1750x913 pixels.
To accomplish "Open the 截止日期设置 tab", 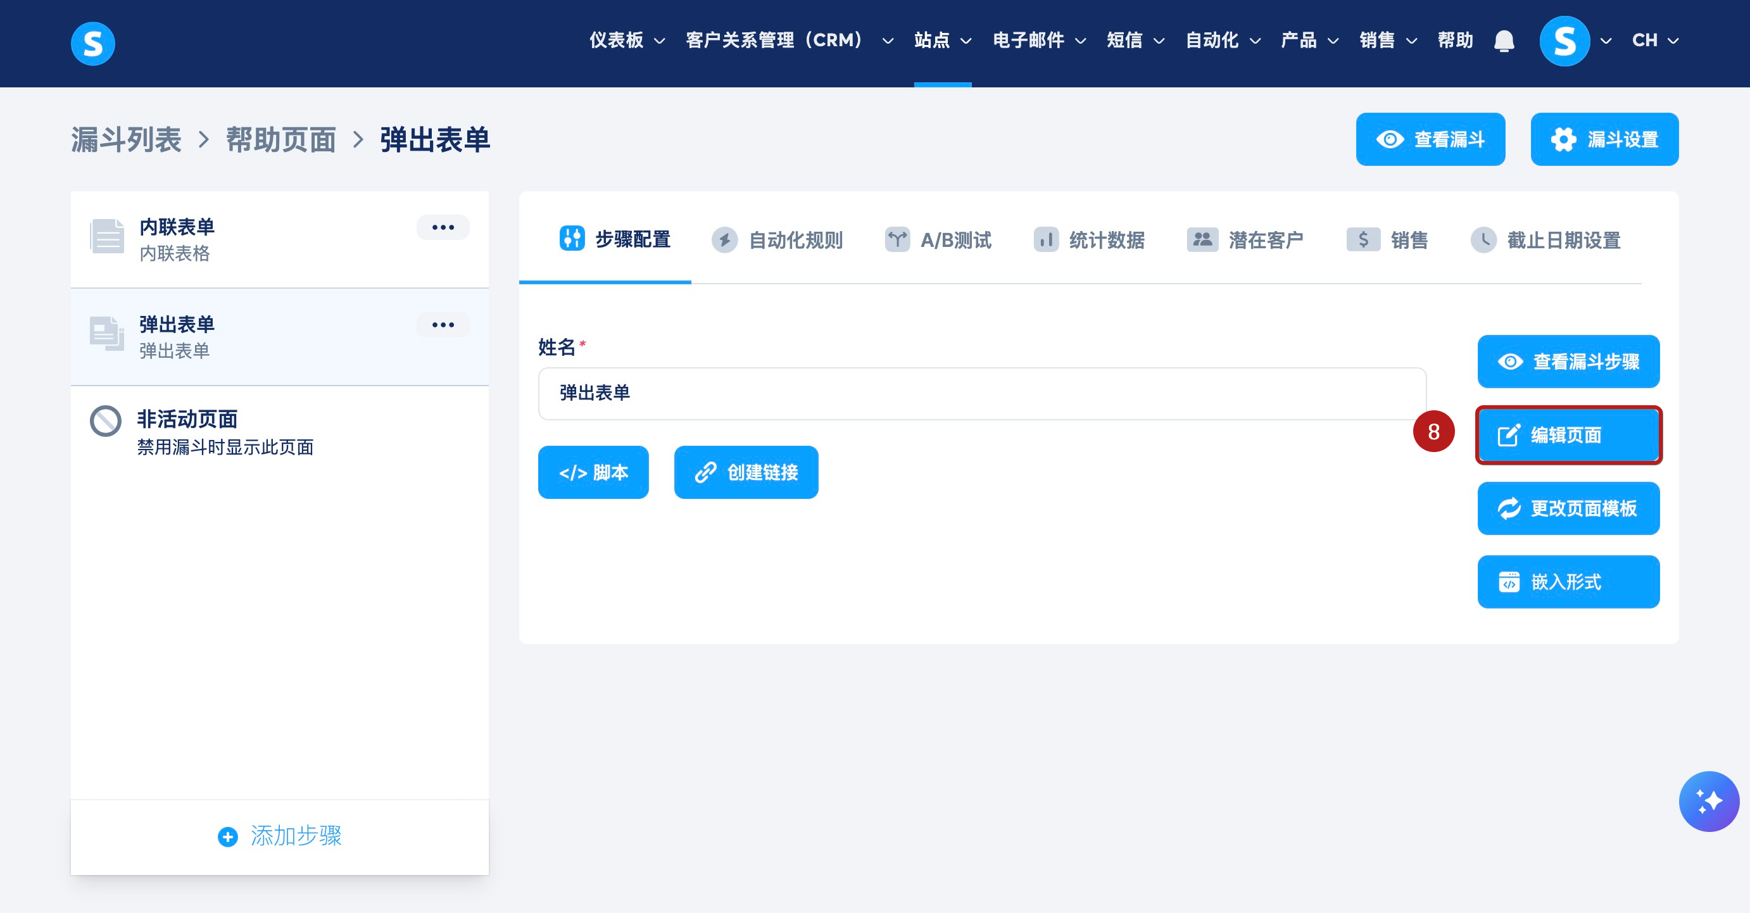I will click(x=1545, y=240).
